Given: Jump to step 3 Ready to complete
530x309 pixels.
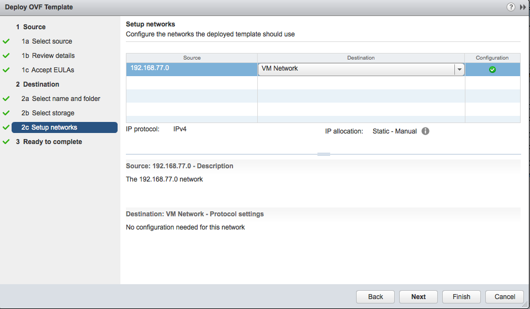Looking at the screenshot, I should click(49, 141).
